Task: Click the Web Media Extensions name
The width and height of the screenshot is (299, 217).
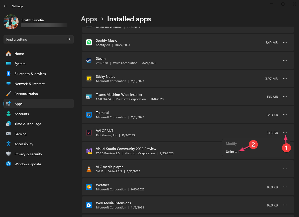Action: (114, 203)
